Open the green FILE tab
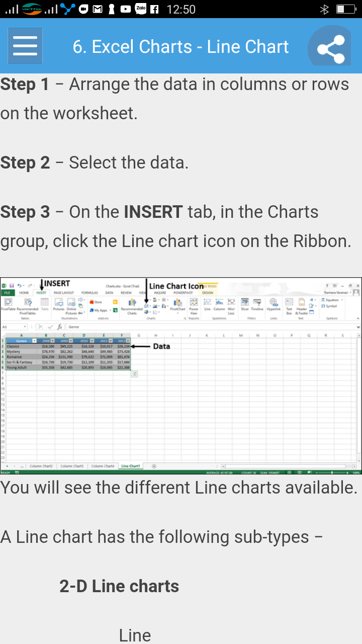The height and width of the screenshot is (644, 362). (x=8, y=292)
